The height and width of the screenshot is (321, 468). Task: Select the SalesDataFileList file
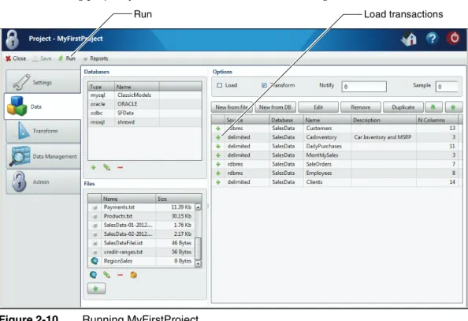pyautogui.click(x=142, y=243)
